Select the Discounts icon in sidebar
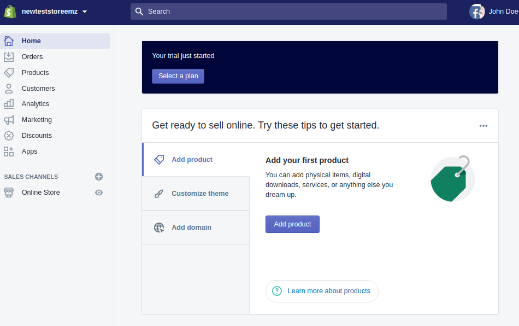Image resolution: width=519 pixels, height=326 pixels. click(9, 135)
